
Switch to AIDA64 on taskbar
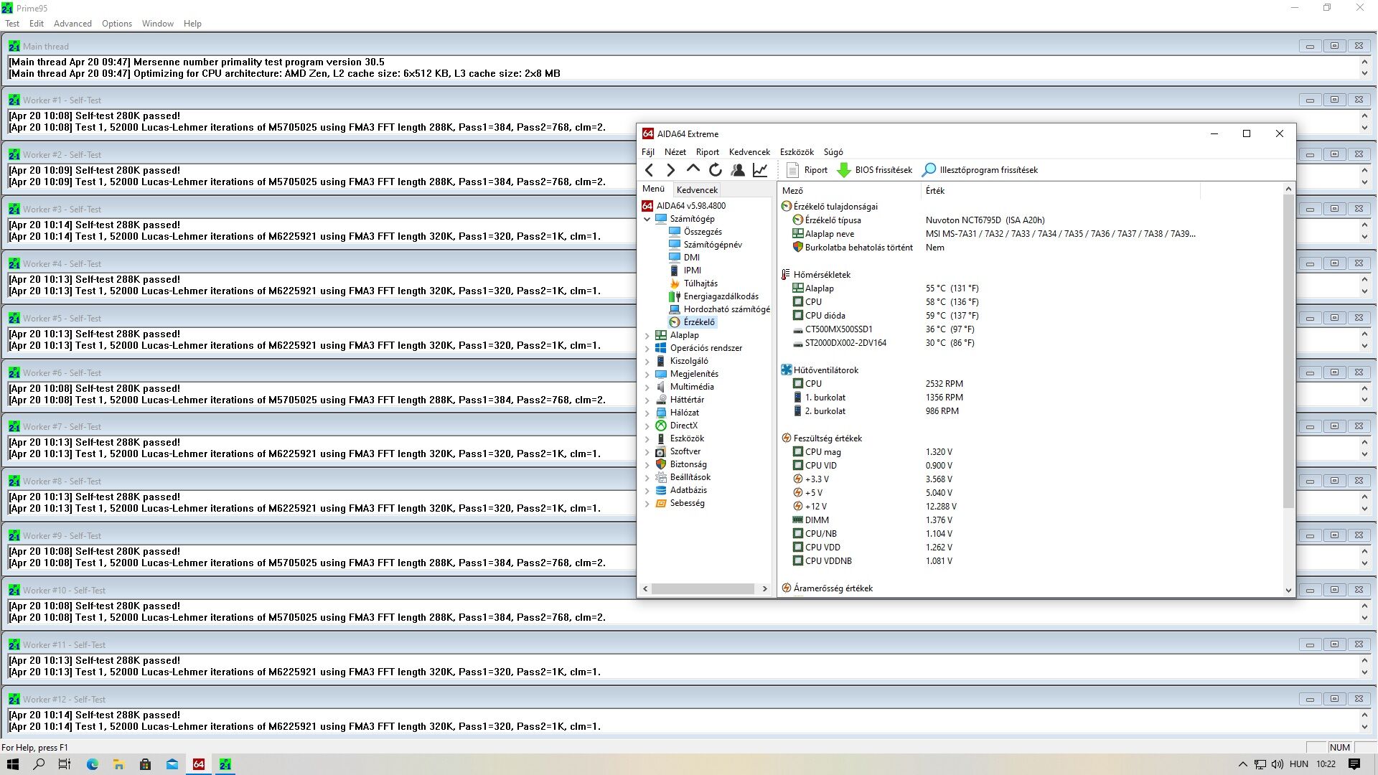[x=199, y=764]
